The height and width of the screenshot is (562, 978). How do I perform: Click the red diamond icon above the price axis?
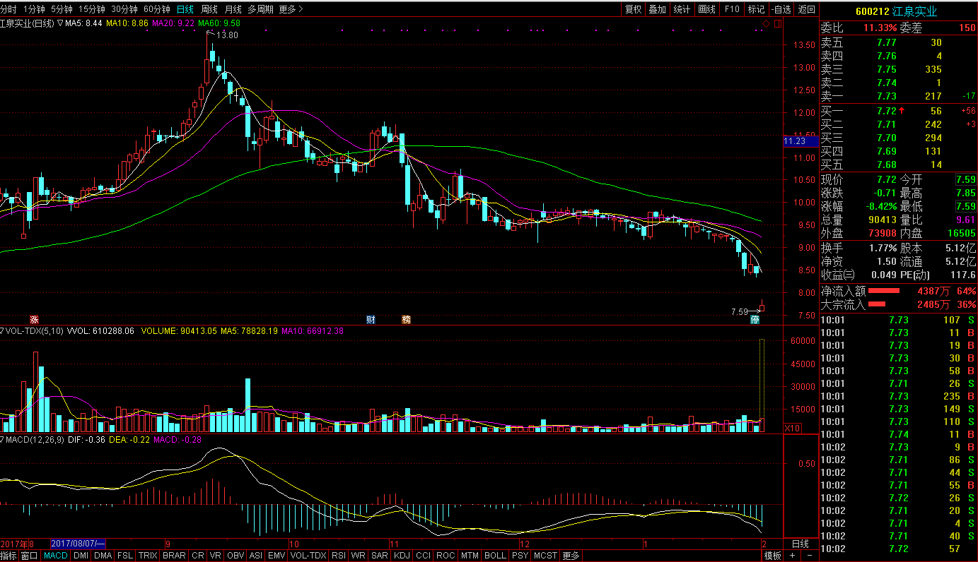pyautogui.click(x=766, y=24)
